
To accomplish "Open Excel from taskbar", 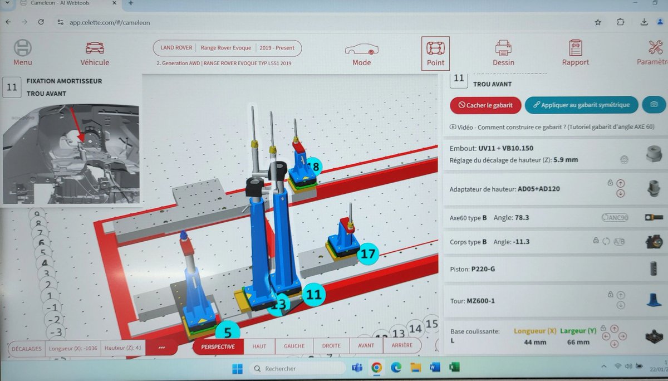I will click(454, 368).
